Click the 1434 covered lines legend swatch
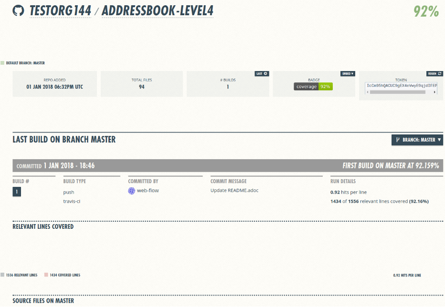The width and height of the screenshot is (445, 307). [46, 275]
